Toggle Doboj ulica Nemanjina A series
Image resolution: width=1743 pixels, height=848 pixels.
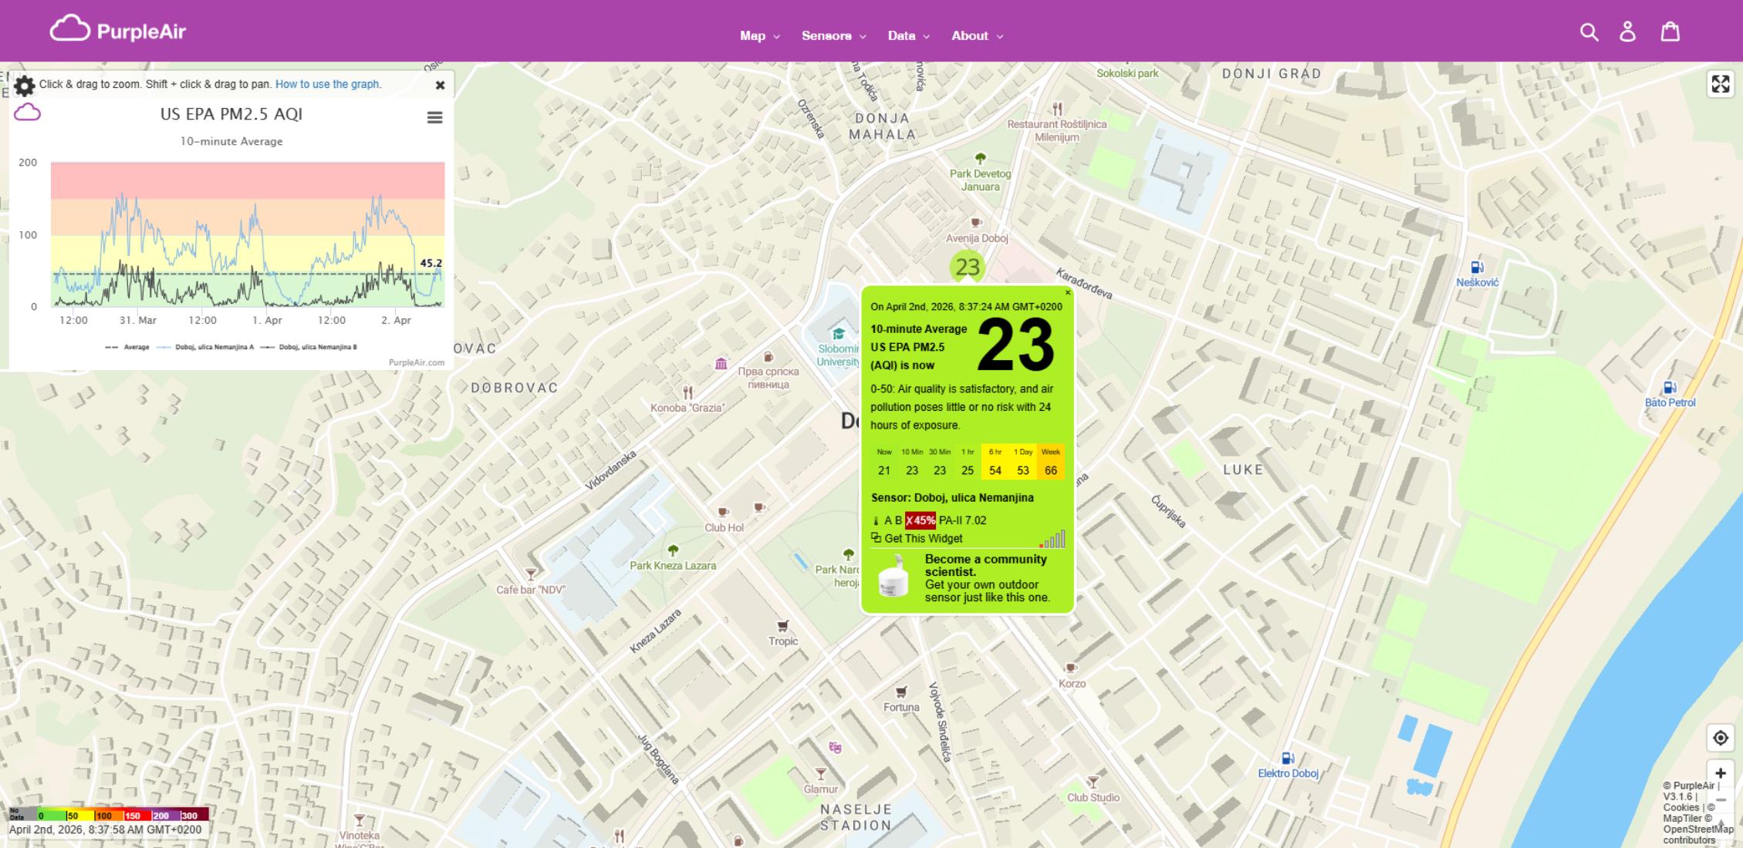point(213,347)
